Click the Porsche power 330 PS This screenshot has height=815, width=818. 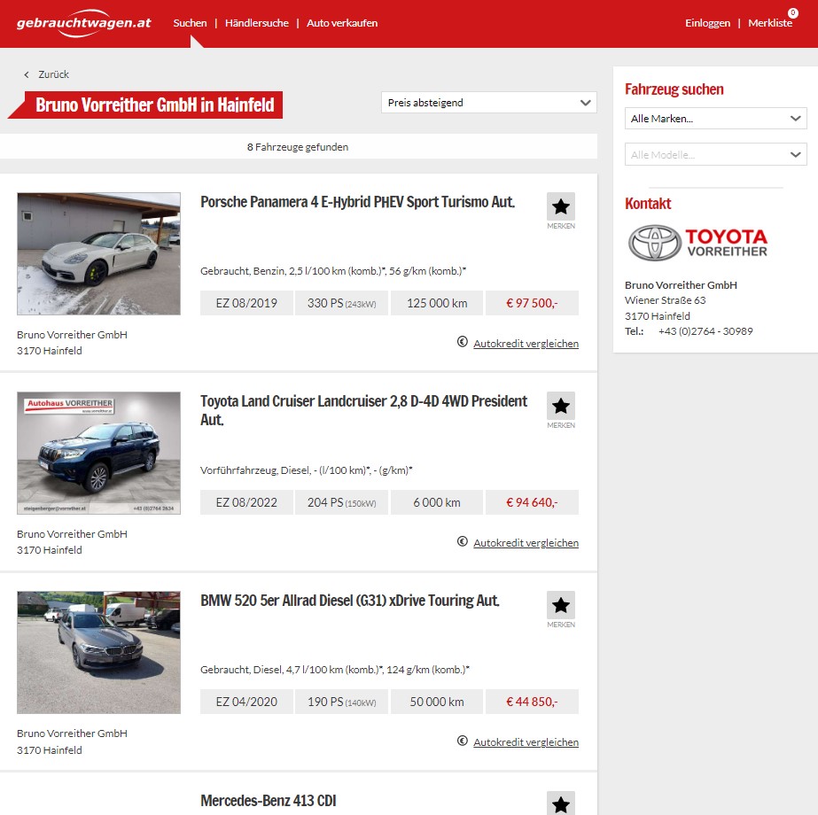point(341,303)
